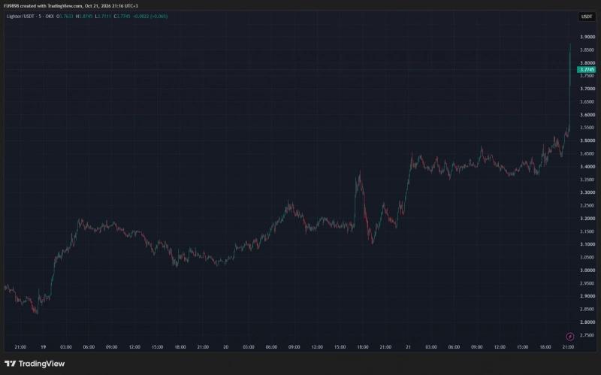Click the 3.9000 price axis label
The height and width of the screenshot is (375, 601).
pyautogui.click(x=587, y=37)
